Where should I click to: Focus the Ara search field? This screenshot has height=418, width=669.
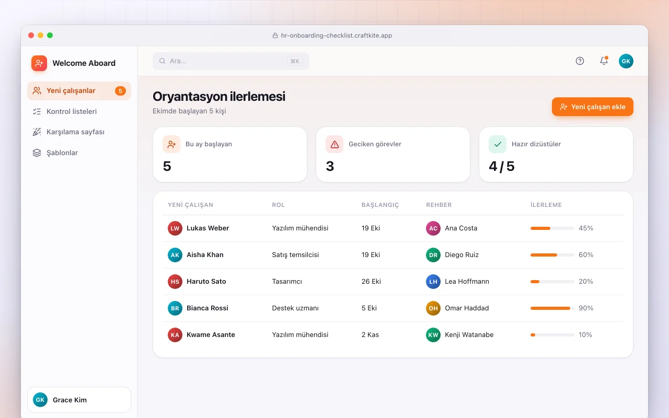(x=231, y=61)
